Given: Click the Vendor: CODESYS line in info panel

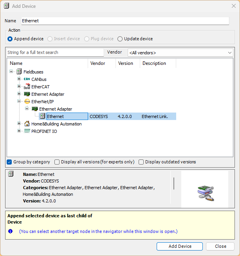Looking at the screenshot, I should click(x=41, y=181).
